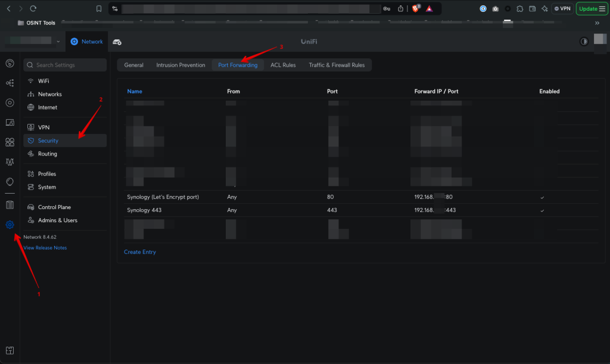This screenshot has width=610, height=364.
Task: Bookmark this page with the bookmark icon
Action: (99, 8)
